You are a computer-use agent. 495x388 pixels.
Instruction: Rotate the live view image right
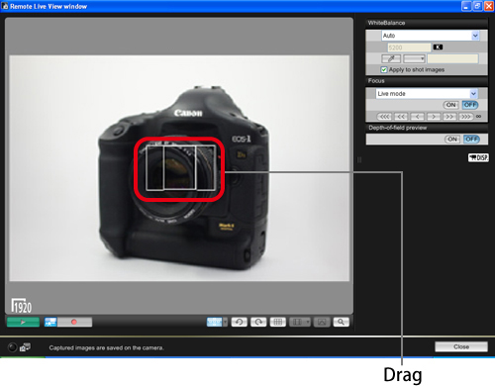(x=258, y=322)
